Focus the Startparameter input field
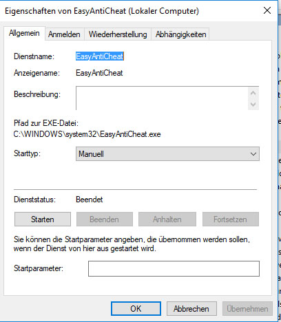The image size is (281, 322). tap(174, 268)
